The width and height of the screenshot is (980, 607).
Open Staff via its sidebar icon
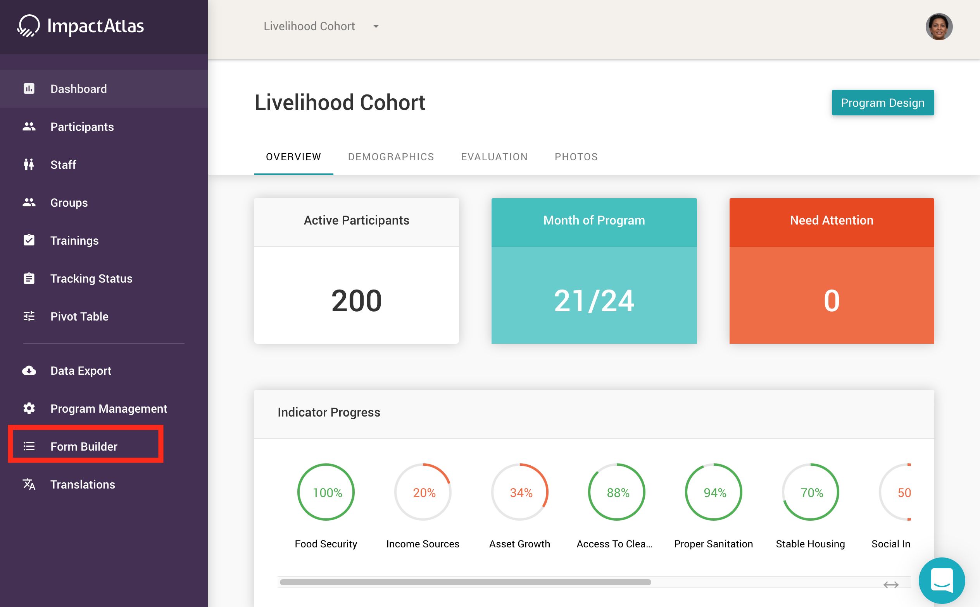[x=29, y=165]
